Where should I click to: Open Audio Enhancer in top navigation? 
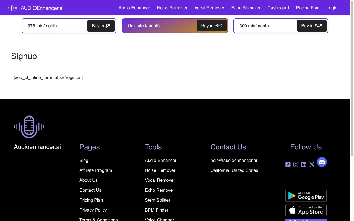pos(134,8)
